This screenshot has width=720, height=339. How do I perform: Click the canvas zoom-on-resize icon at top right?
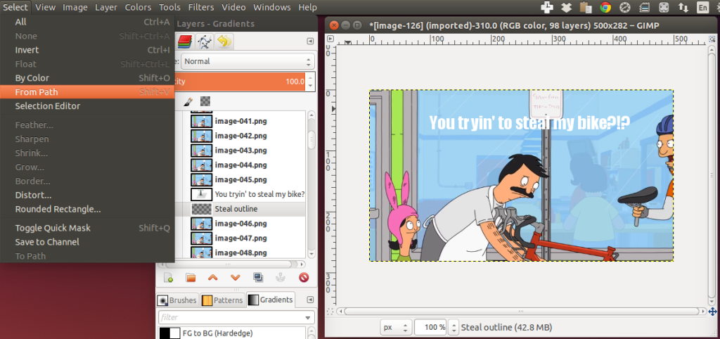pos(712,39)
